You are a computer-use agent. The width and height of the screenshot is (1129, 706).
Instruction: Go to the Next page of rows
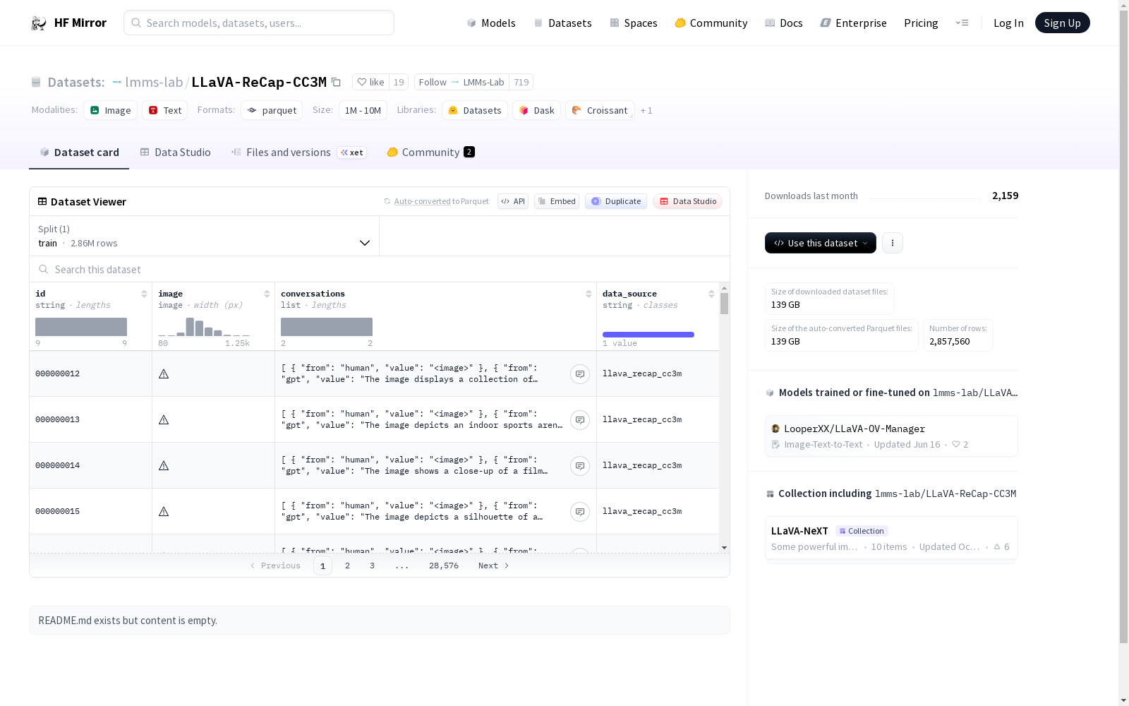494,566
